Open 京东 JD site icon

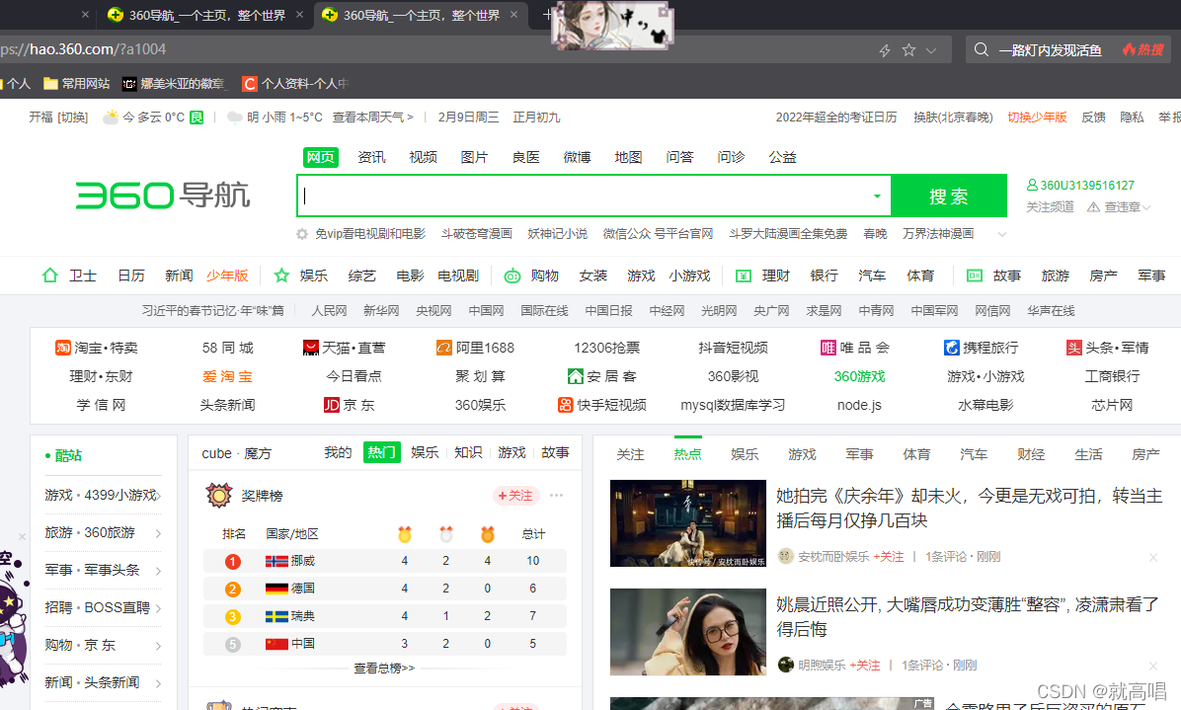coord(332,404)
